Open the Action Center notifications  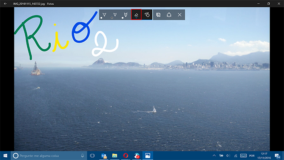coord(277,156)
